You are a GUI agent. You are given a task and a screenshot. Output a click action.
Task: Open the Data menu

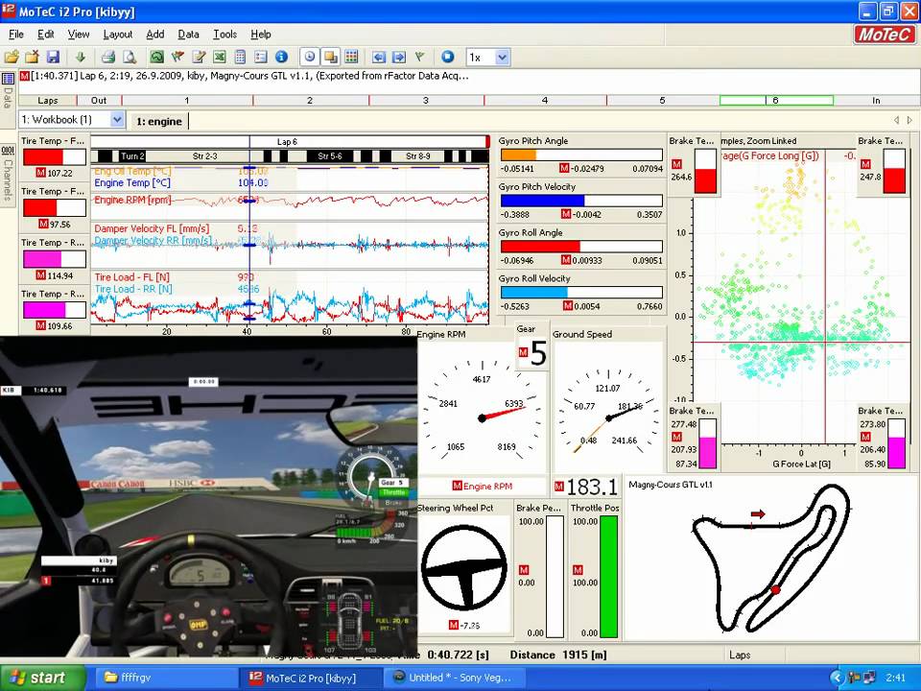(x=189, y=35)
